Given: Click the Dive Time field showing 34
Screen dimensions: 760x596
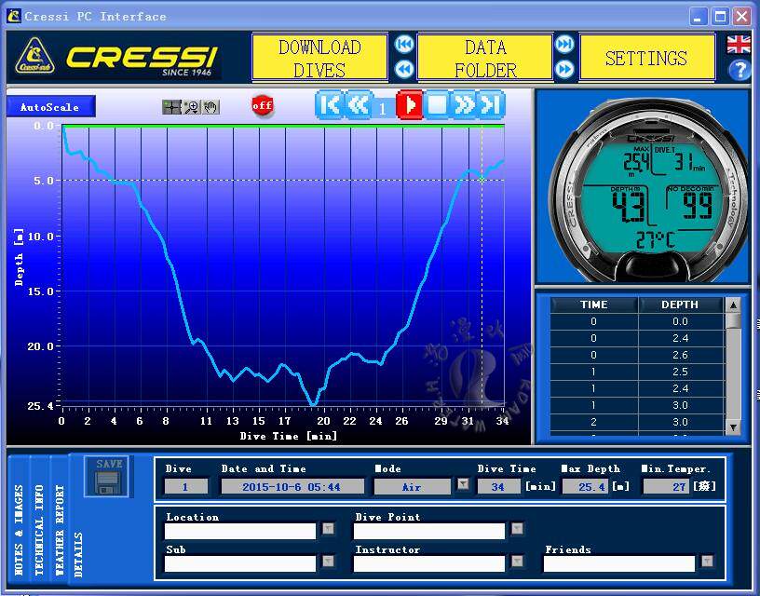Looking at the screenshot, I should tap(499, 486).
